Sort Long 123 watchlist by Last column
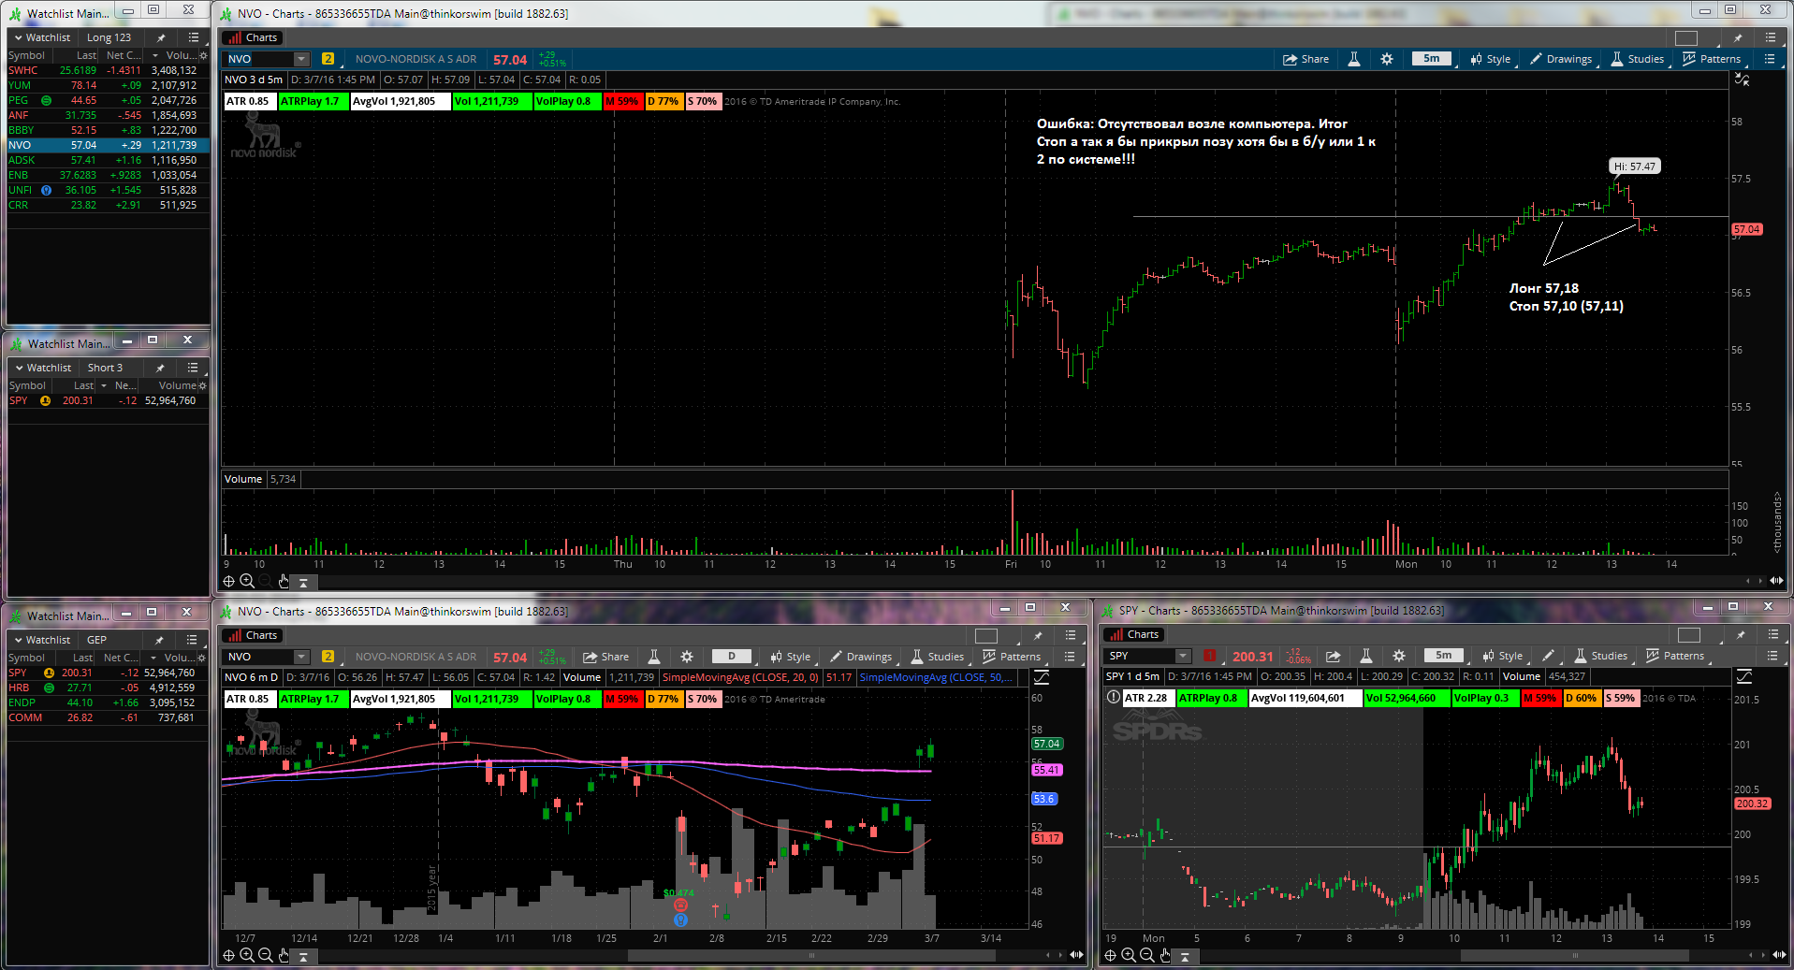 86,55
